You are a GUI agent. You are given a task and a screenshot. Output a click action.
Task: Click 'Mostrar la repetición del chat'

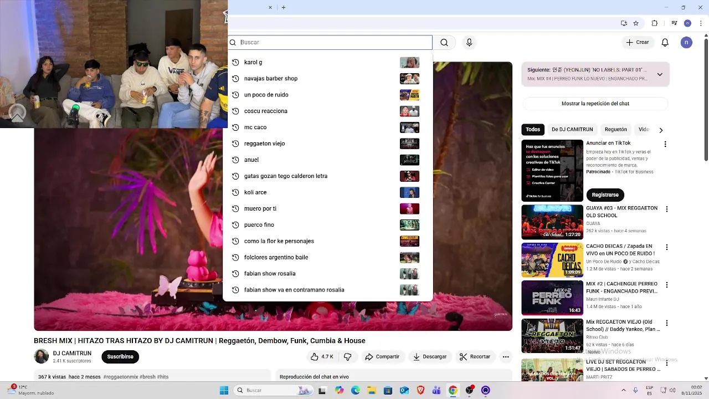click(595, 104)
